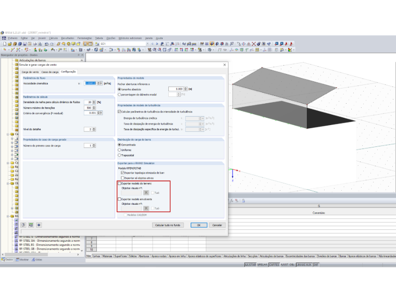Enable 'Exportar modelo envolvente' checkbox
Screen dimensions: 396x297
coord(119,199)
